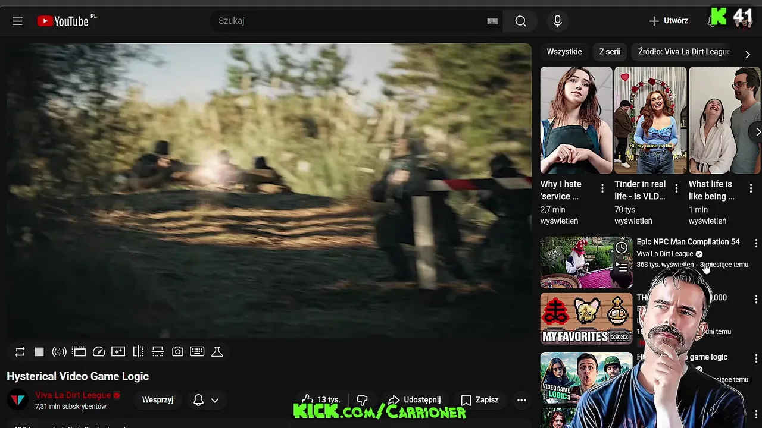Open What life is like being short
The height and width of the screenshot is (428, 762).
pos(724,120)
